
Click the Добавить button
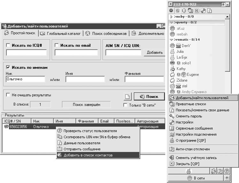click(155, 52)
